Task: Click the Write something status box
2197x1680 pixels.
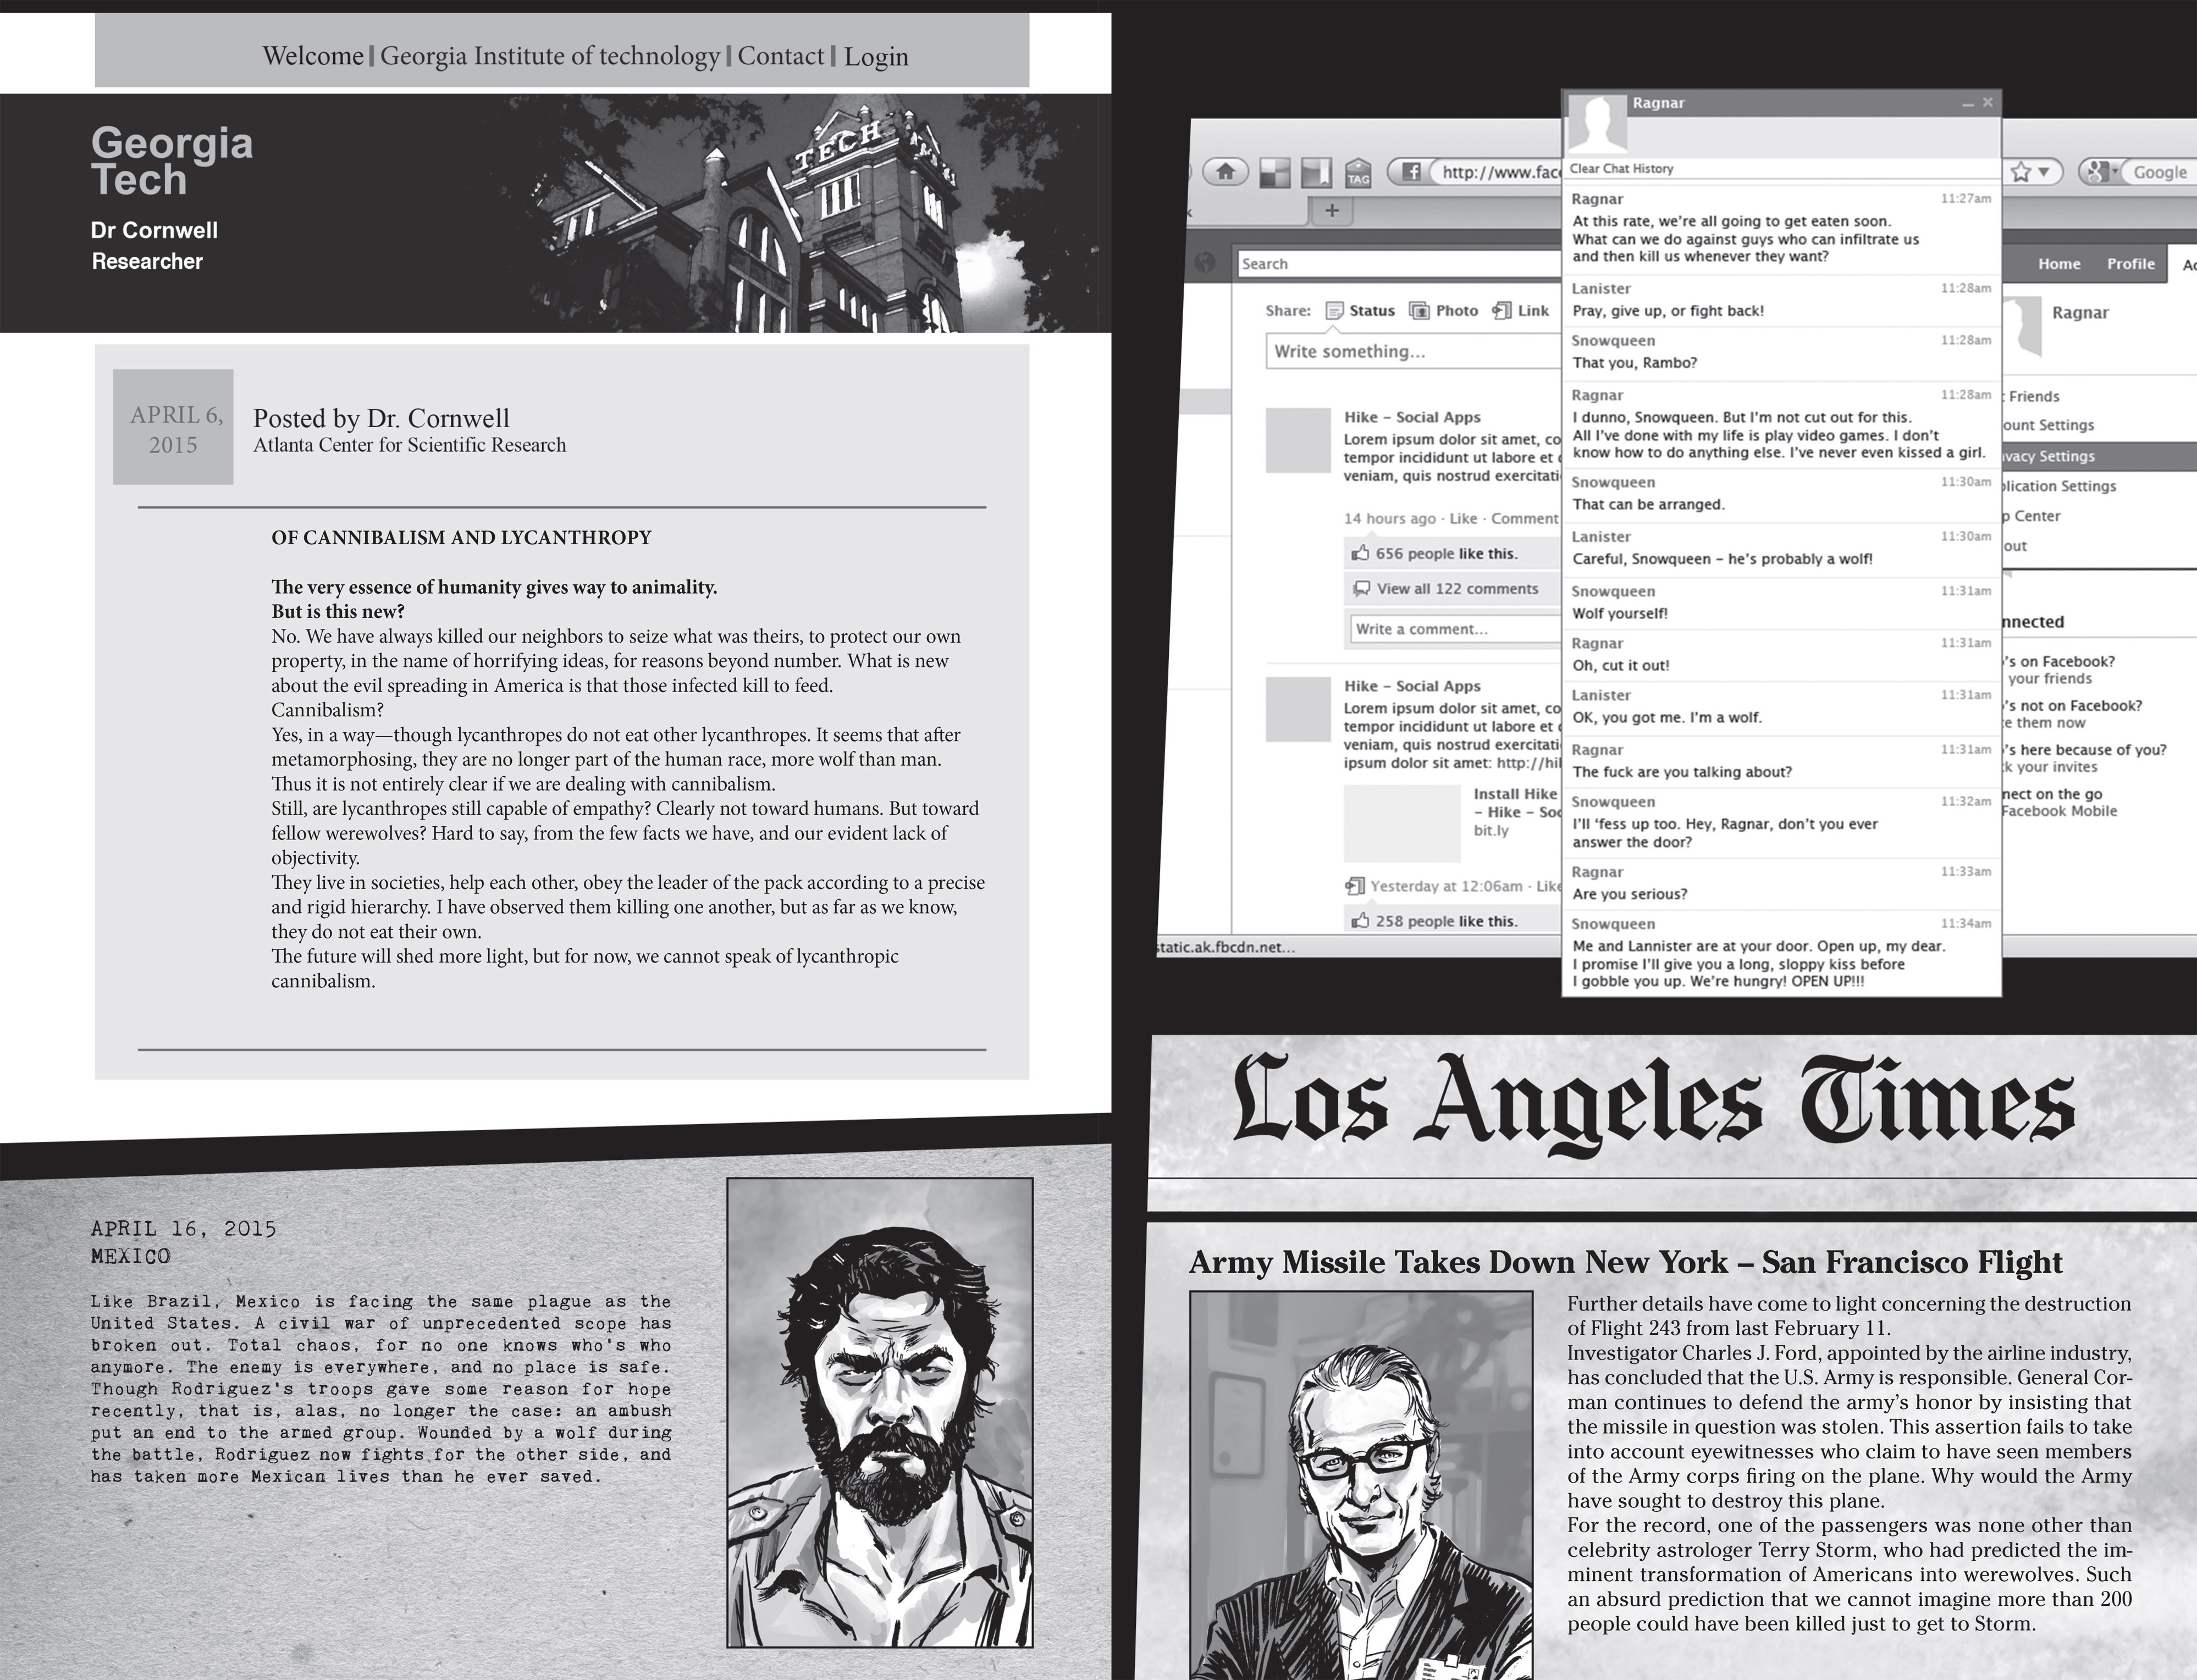Action: (x=1413, y=352)
